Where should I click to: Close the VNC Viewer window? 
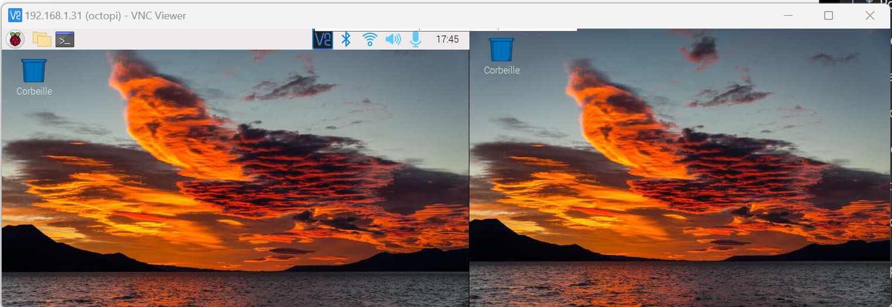point(870,16)
